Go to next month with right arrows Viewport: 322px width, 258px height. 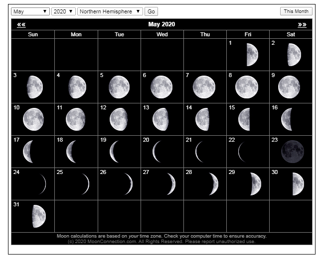click(x=302, y=24)
